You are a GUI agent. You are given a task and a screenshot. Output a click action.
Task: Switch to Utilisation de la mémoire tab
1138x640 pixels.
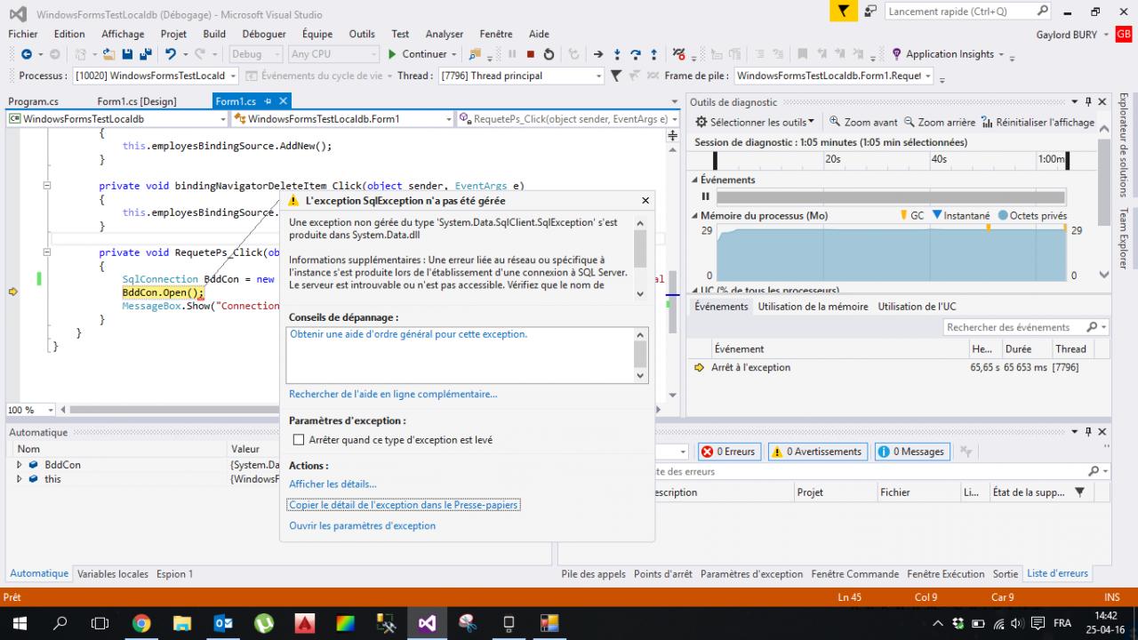coord(813,307)
